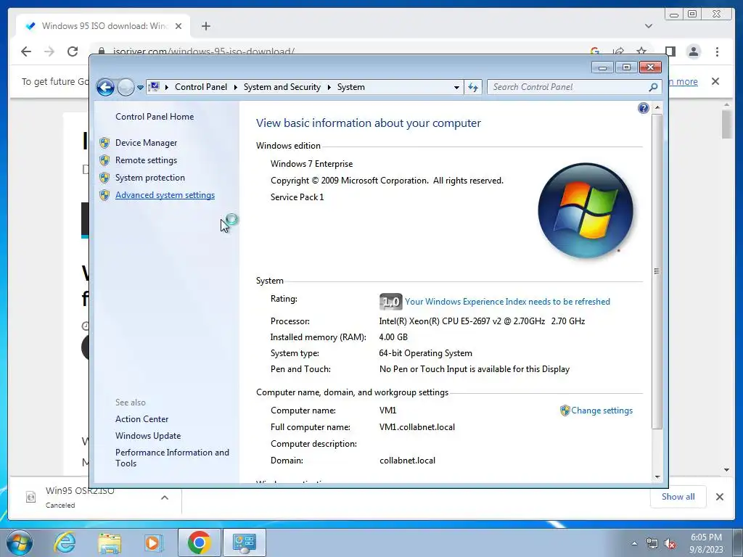Click shield icon next to Remote settings
The height and width of the screenshot is (557, 743).
(x=104, y=160)
